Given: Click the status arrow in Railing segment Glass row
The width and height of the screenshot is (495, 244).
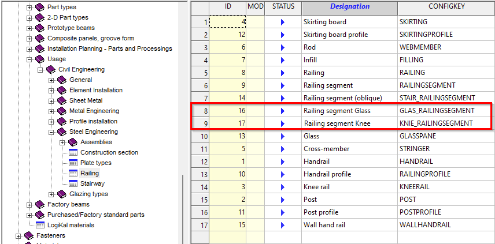Looking at the screenshot, I should point(283,111).
